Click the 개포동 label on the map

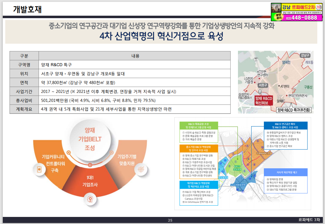[x=309, y=62]
